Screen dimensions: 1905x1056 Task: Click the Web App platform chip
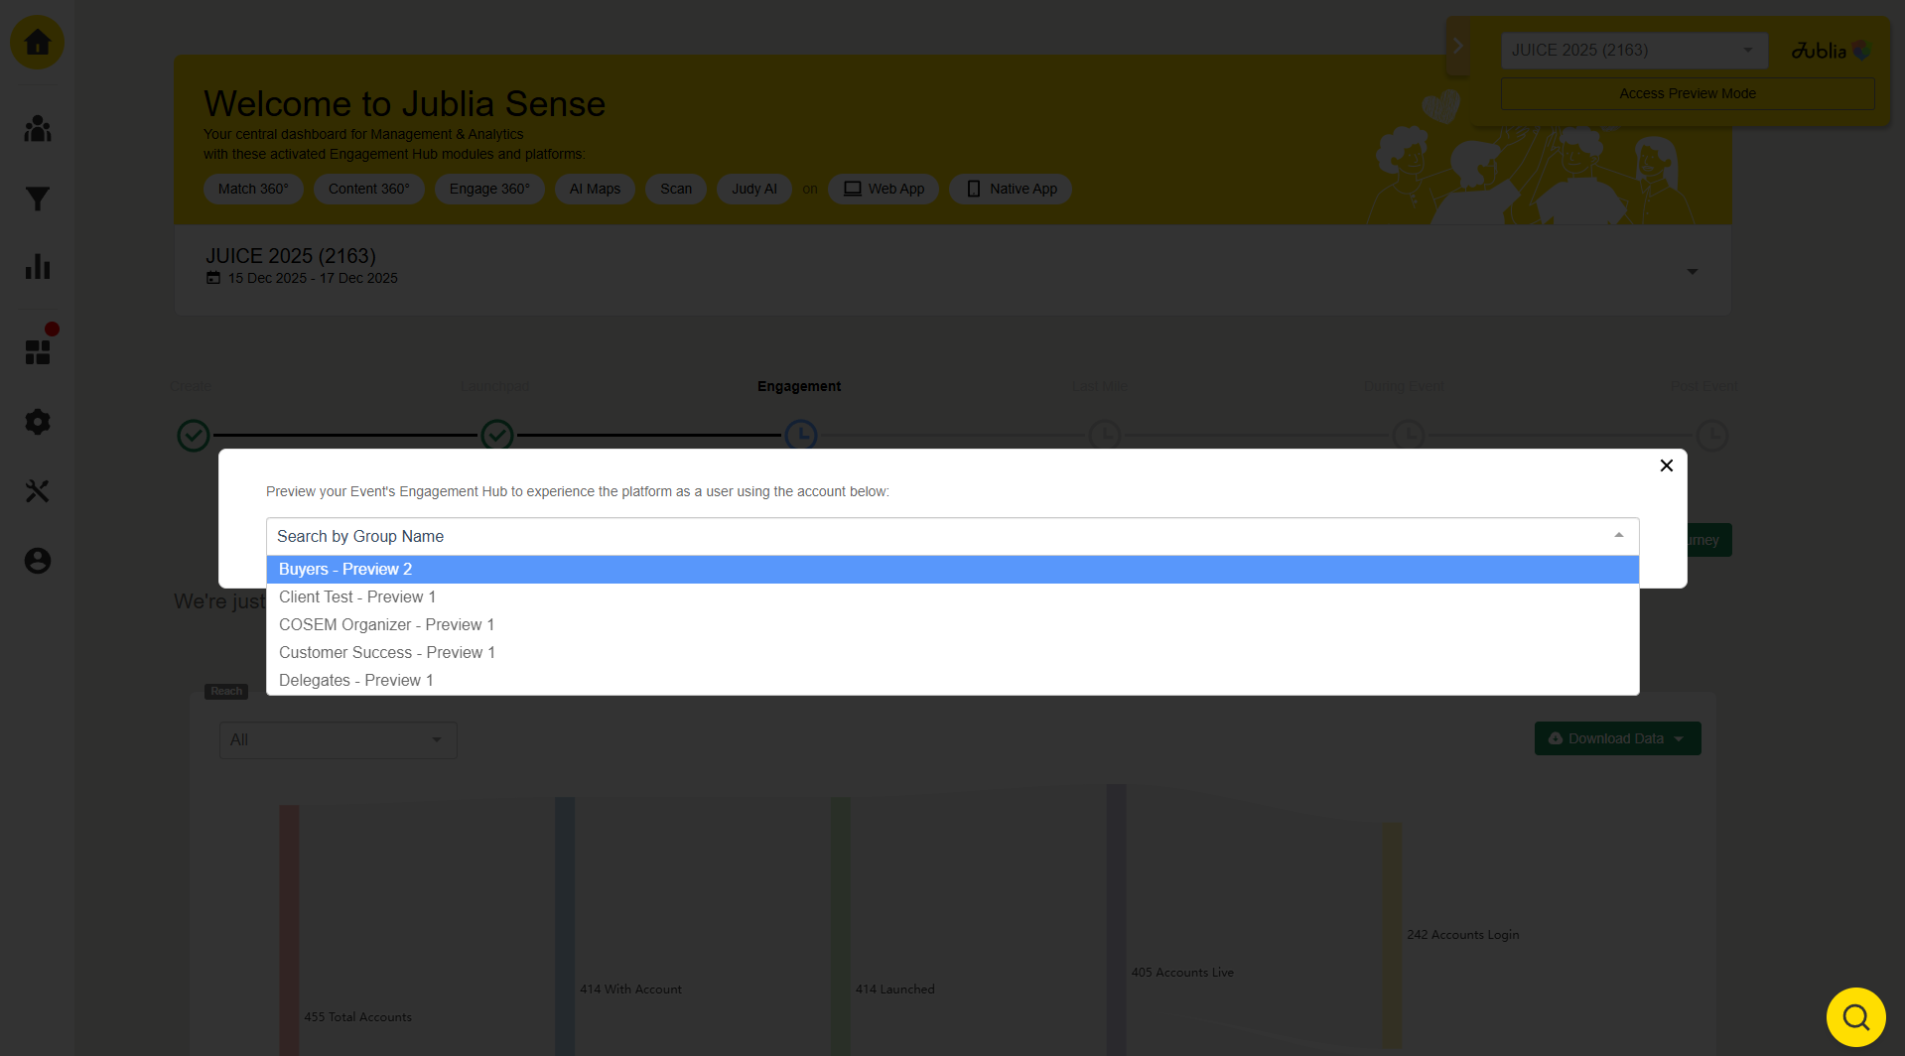(x=884, y=189)
